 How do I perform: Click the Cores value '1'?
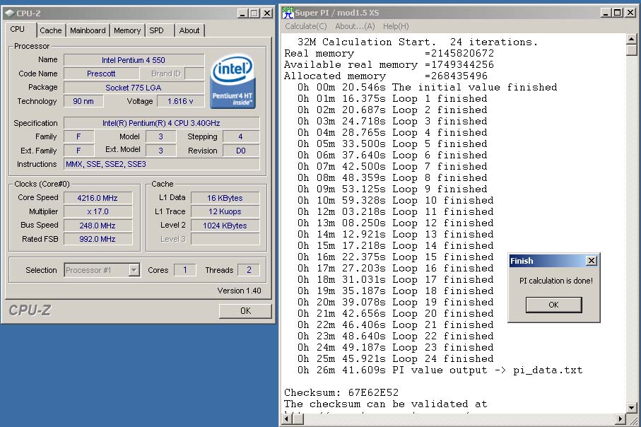(x=184, y=270)
